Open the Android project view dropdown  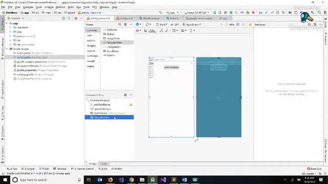pos(16,18)
